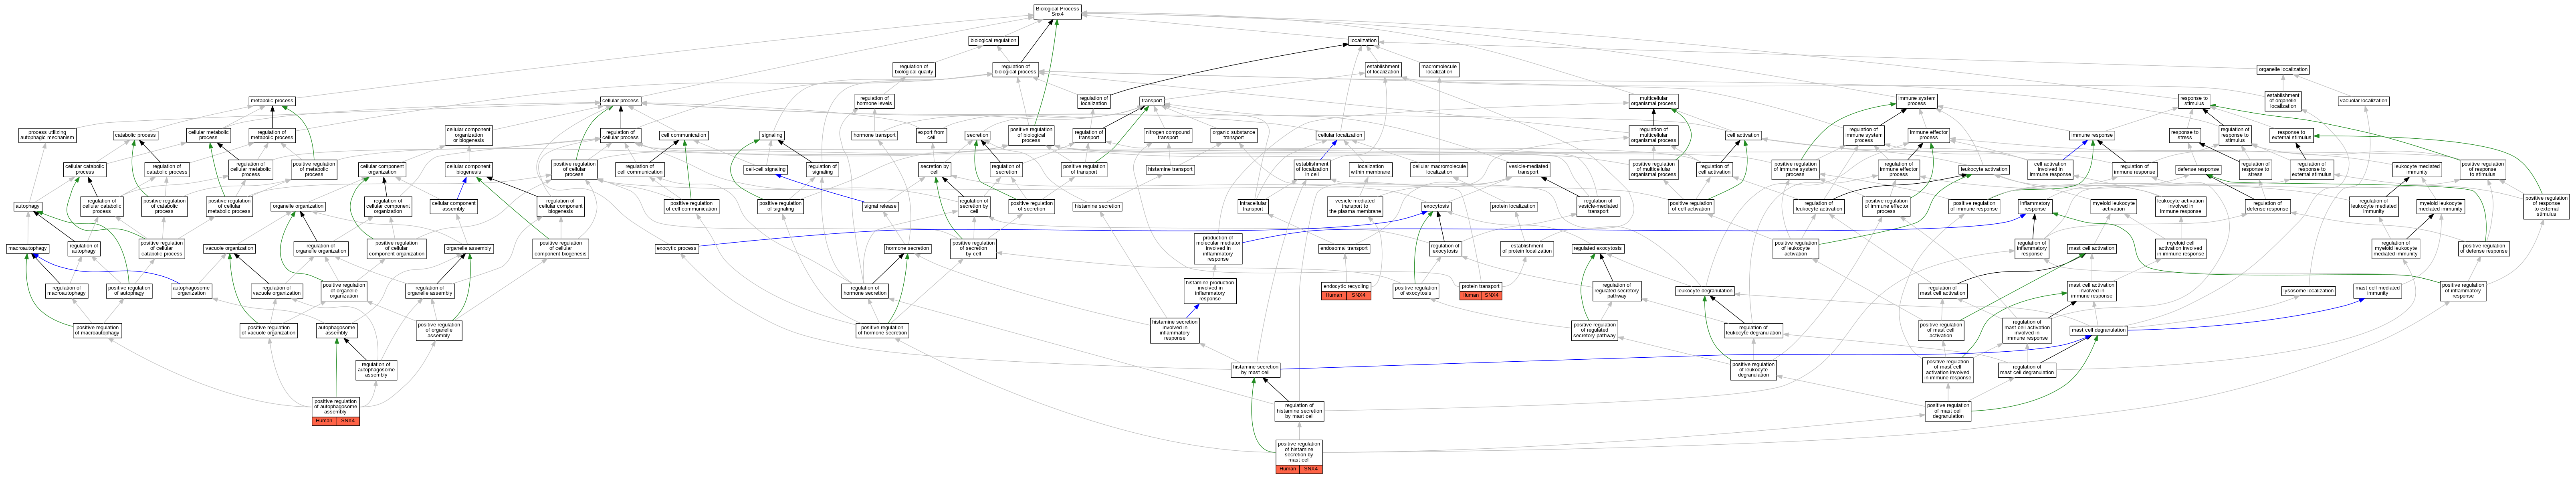
Task: Click the 'immune effector process' node
Action: click(x=1928, y=135)
